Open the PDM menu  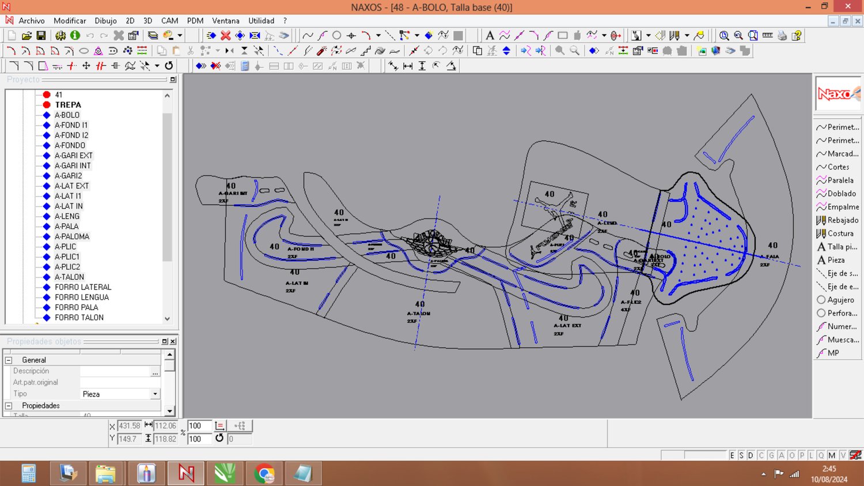coord(195,21)
